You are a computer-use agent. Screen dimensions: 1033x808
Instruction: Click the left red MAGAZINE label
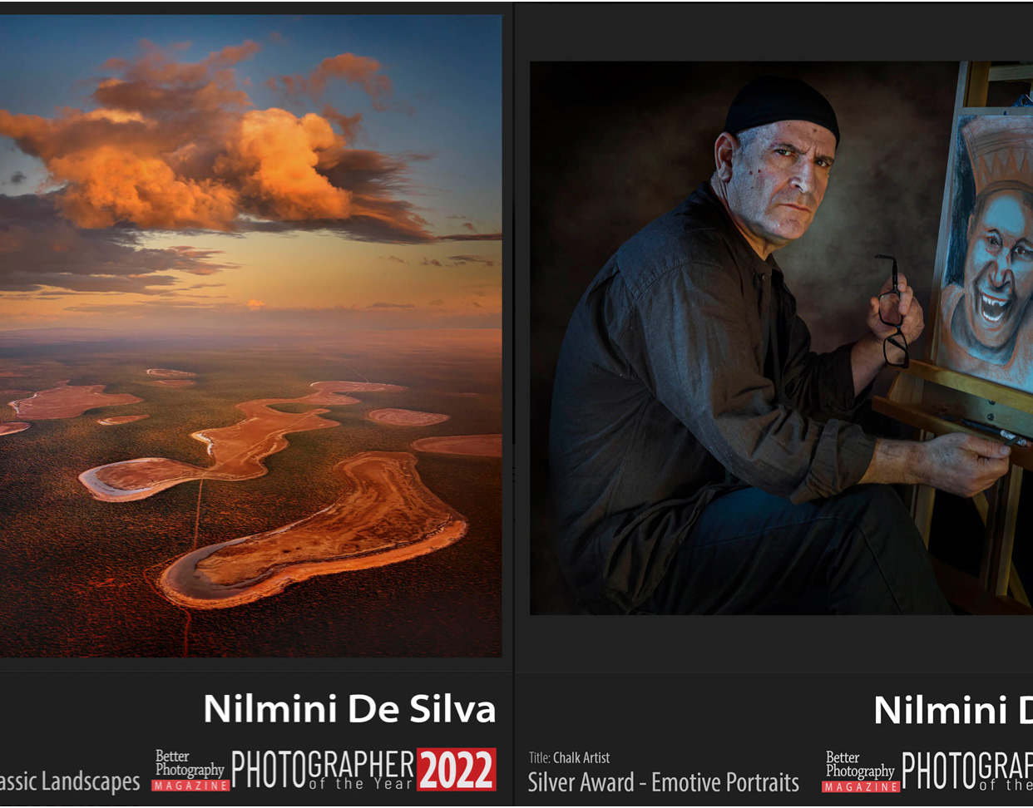pyautogui.click(x=190, y=786)
